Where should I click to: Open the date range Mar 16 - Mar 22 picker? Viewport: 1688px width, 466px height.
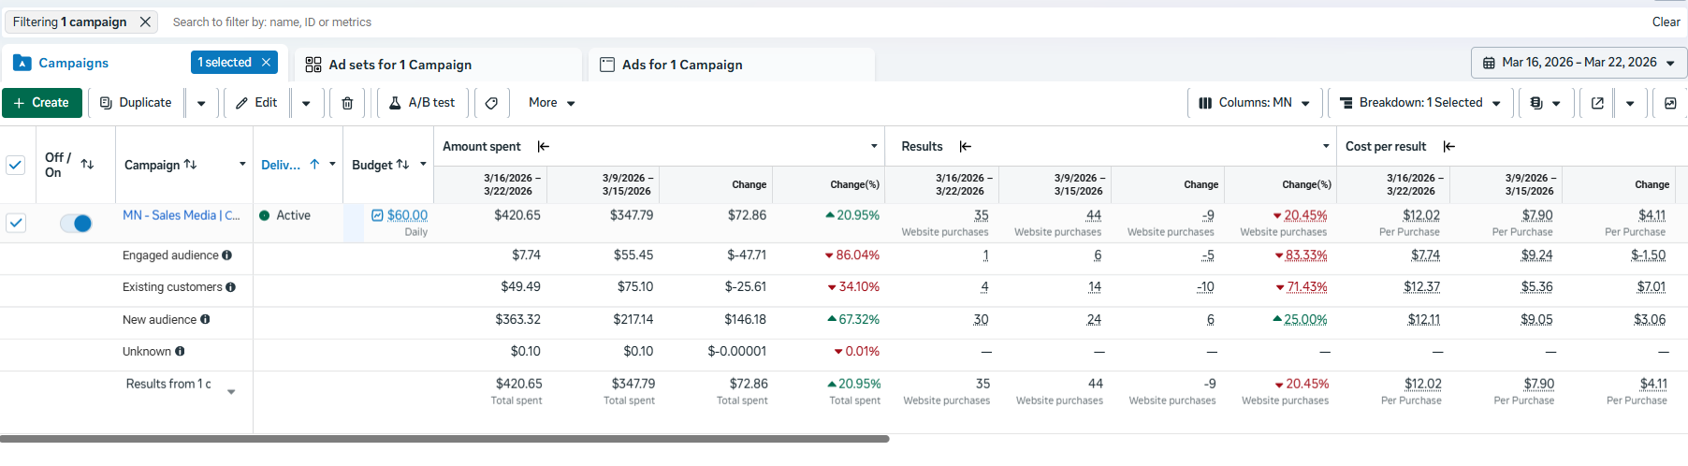1579,63
